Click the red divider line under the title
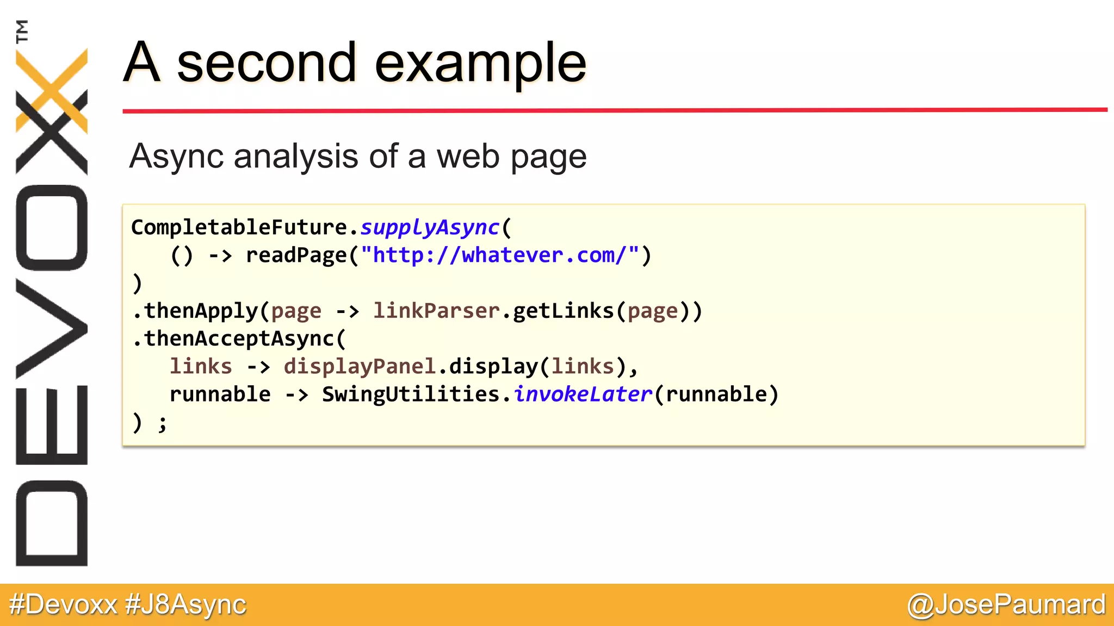Screen dimensions: 1114x626 point(615,110)
